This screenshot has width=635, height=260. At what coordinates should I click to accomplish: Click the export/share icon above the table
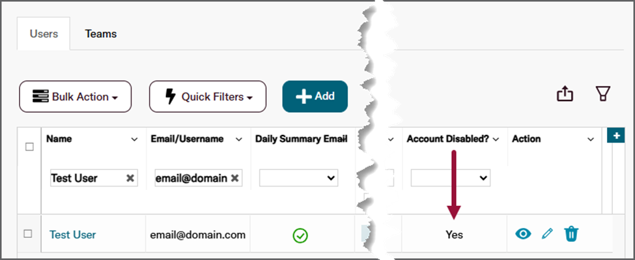[565, 94]
